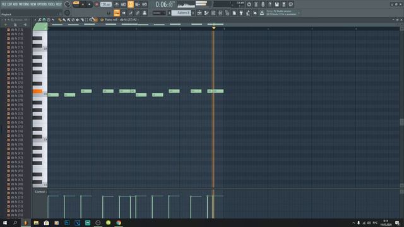Expand the news panel arrow
The image size is (404, 227).
coord(299,13)
